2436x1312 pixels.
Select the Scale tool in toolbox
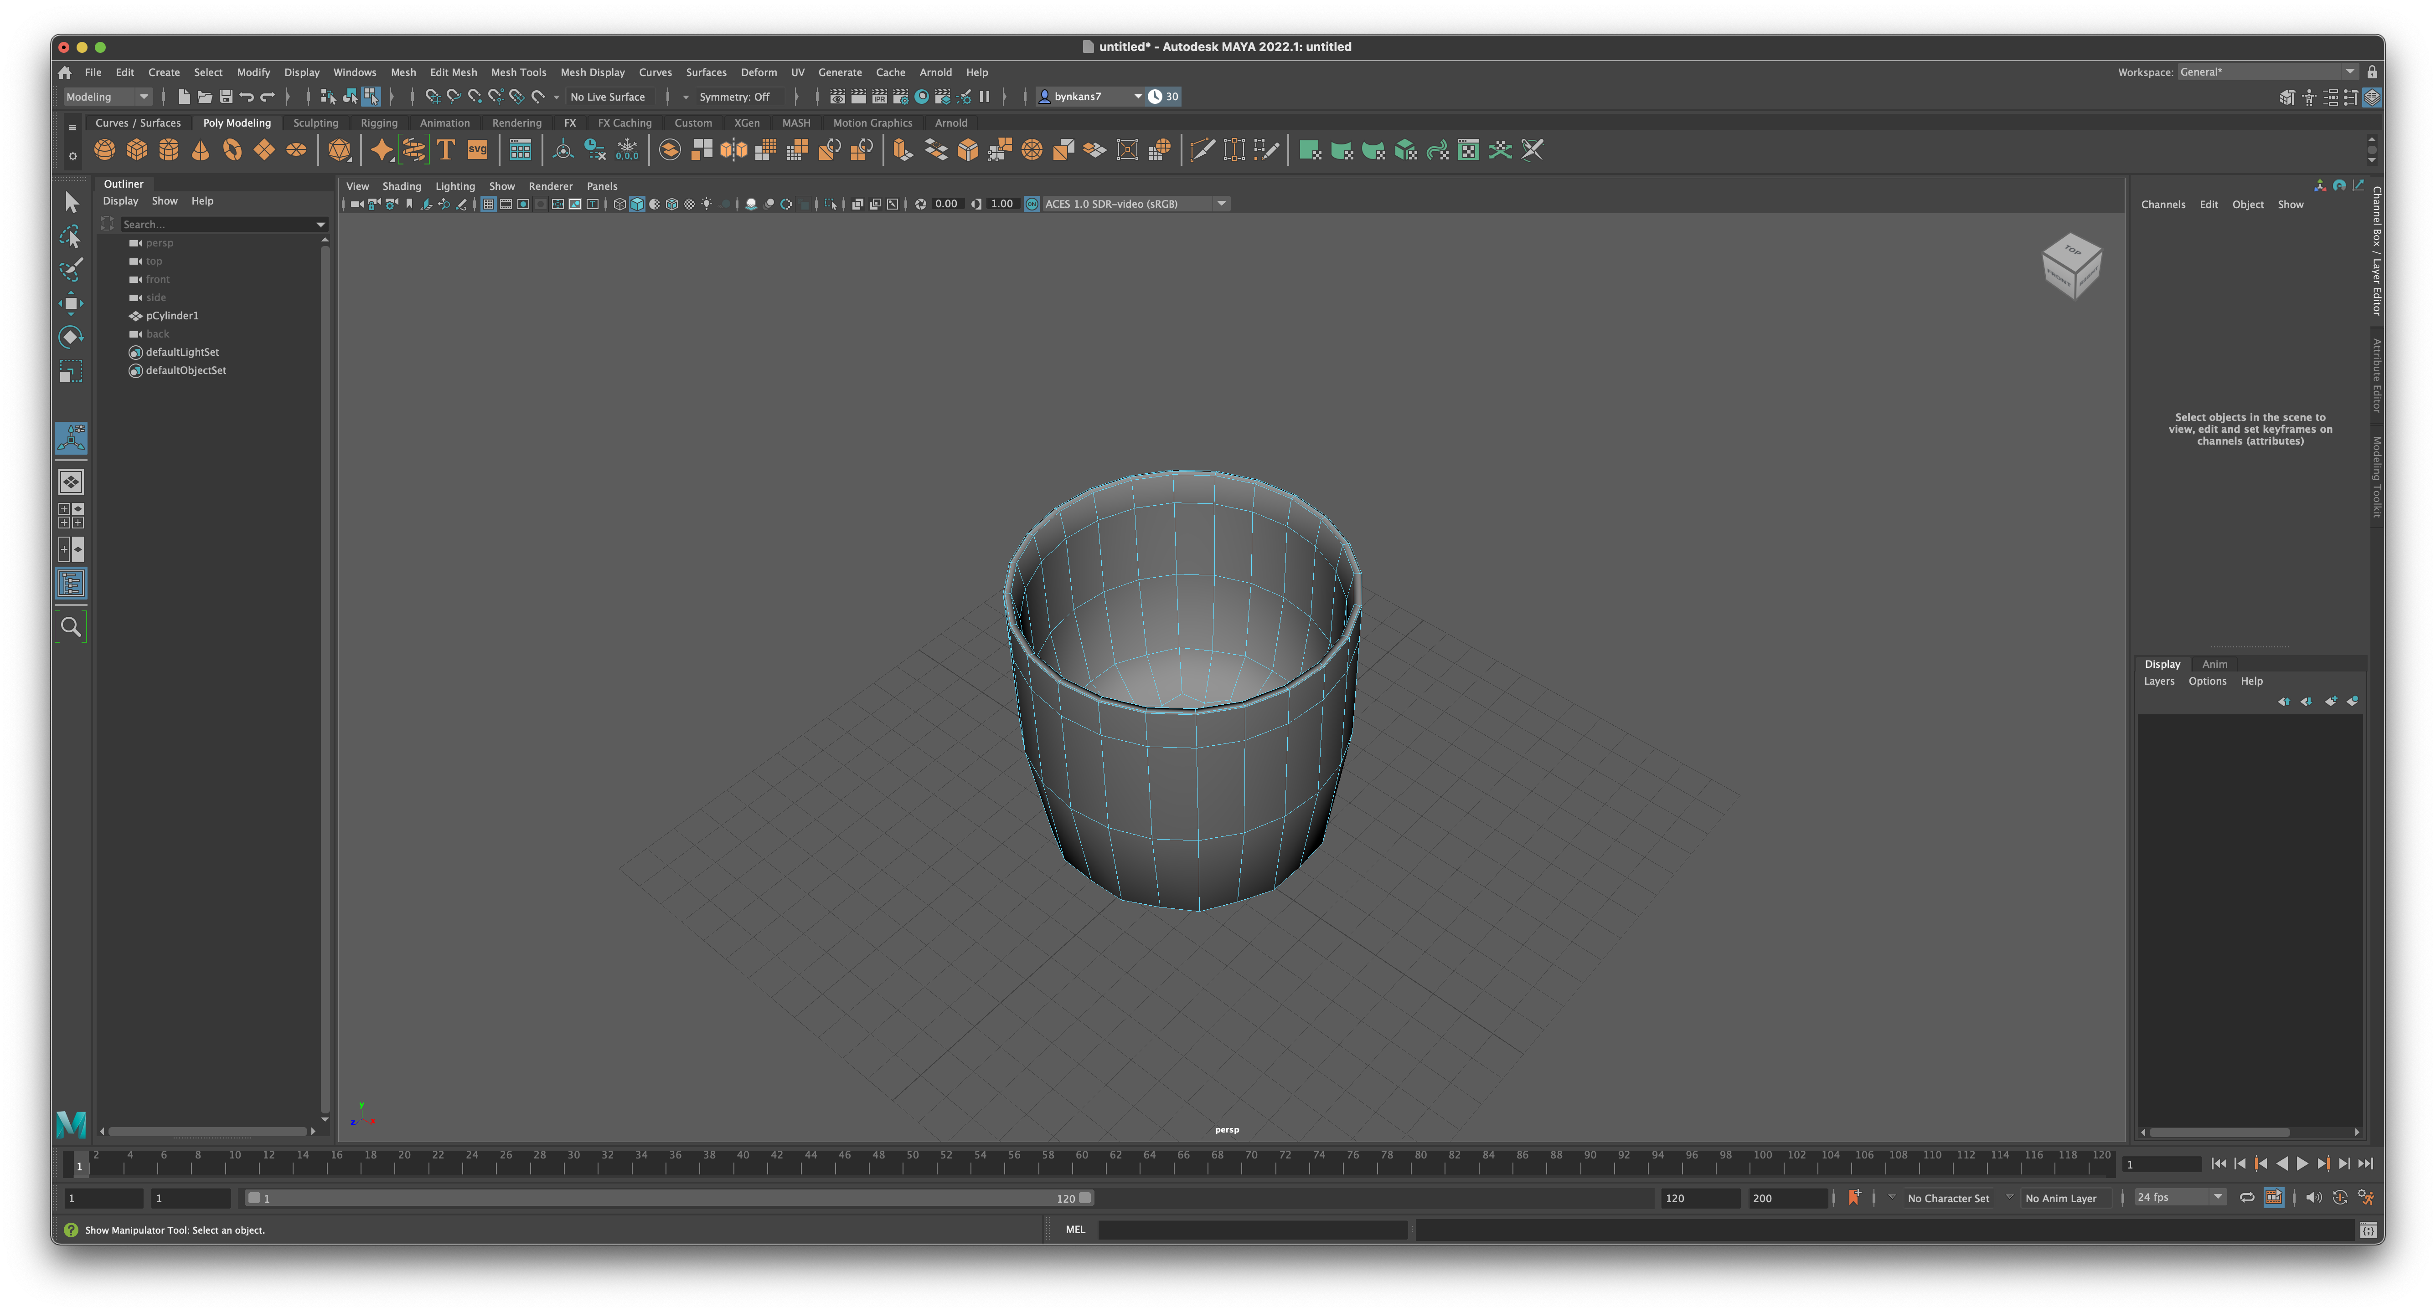point(71,371)
